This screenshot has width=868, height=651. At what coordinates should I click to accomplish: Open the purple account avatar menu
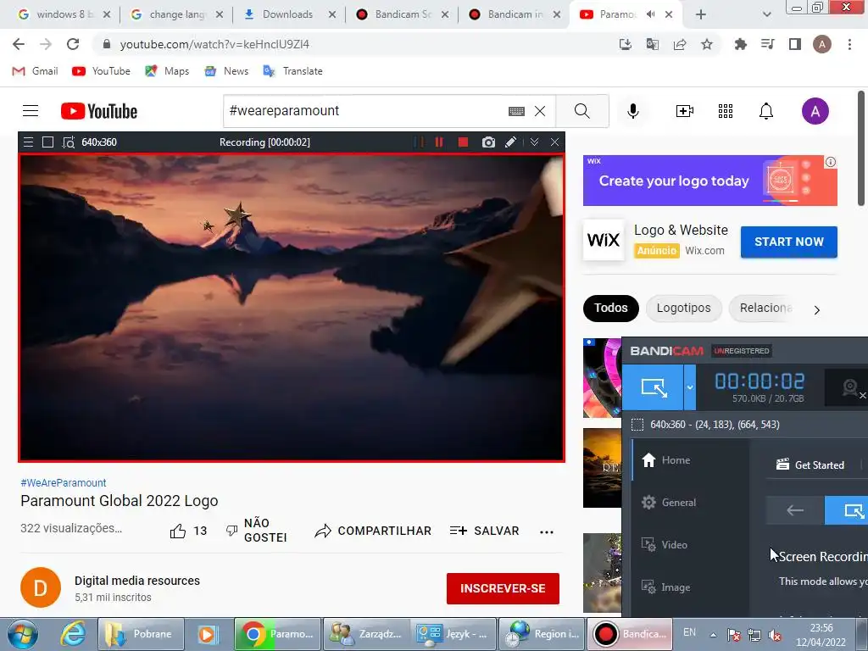pyautogui.click(x=815, y=111)
